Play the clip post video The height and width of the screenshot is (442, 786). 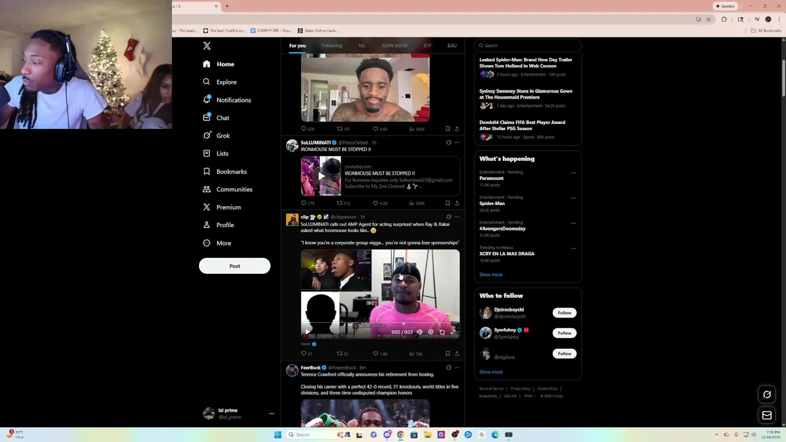tap(308, 332)
